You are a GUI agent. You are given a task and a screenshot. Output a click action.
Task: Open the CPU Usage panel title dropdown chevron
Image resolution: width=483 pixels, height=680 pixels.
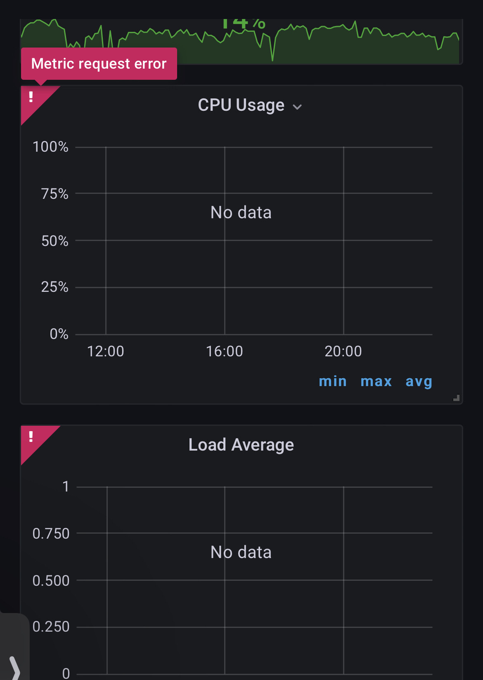coord(297,107)
